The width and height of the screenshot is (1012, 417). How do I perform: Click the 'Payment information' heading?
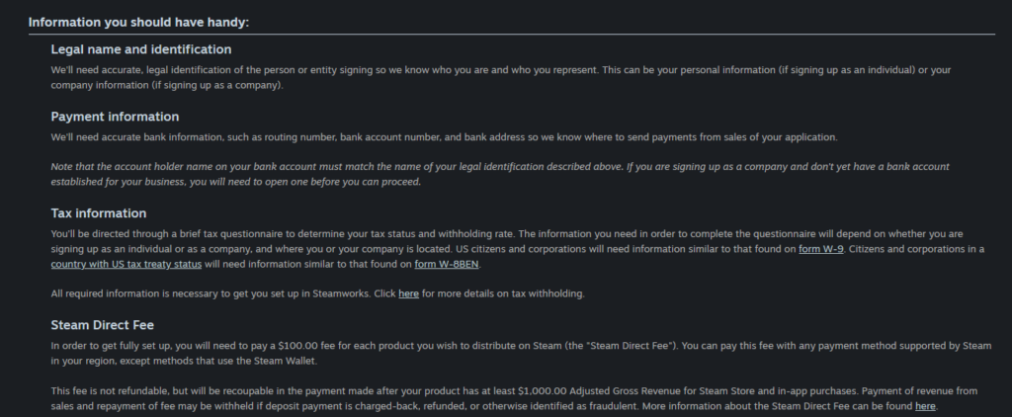pos(115,117)
